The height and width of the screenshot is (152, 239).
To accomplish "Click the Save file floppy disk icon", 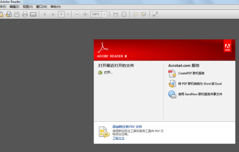I will pos(17,14).
